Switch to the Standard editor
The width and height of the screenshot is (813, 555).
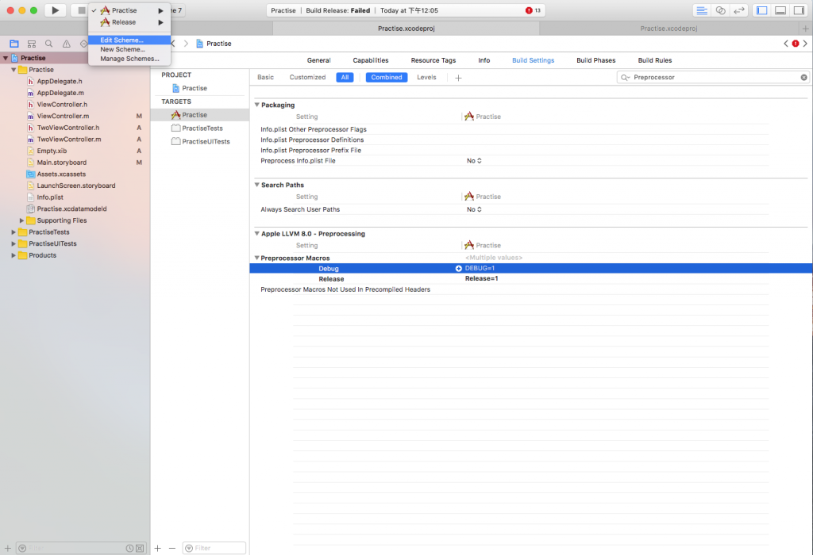coord(702,10)
